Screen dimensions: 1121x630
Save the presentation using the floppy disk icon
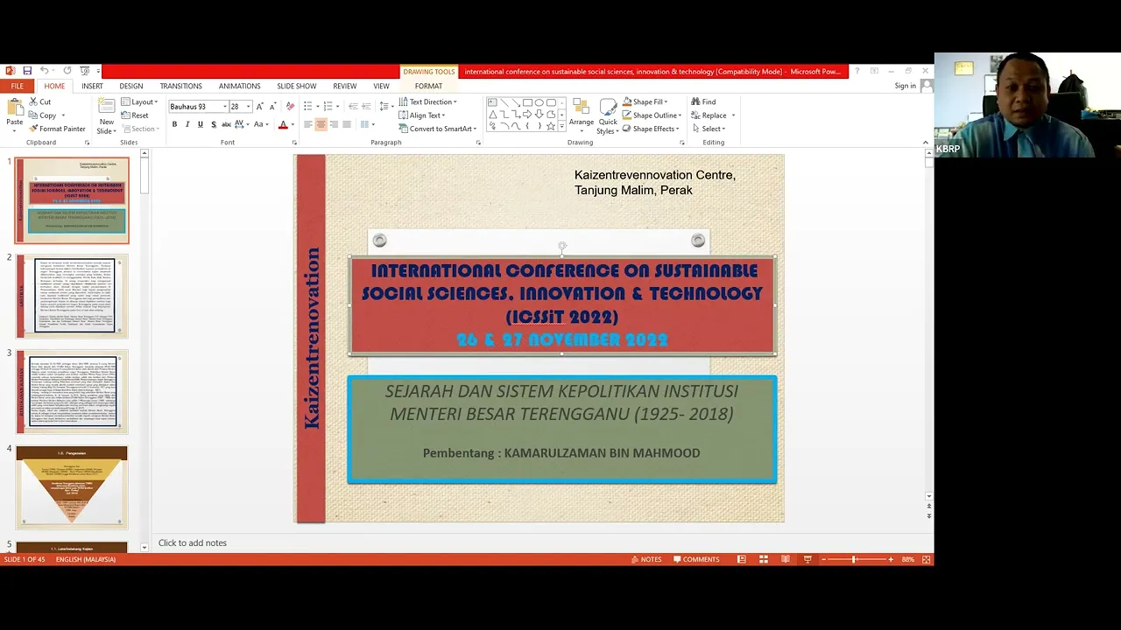(x=27, y=71)
